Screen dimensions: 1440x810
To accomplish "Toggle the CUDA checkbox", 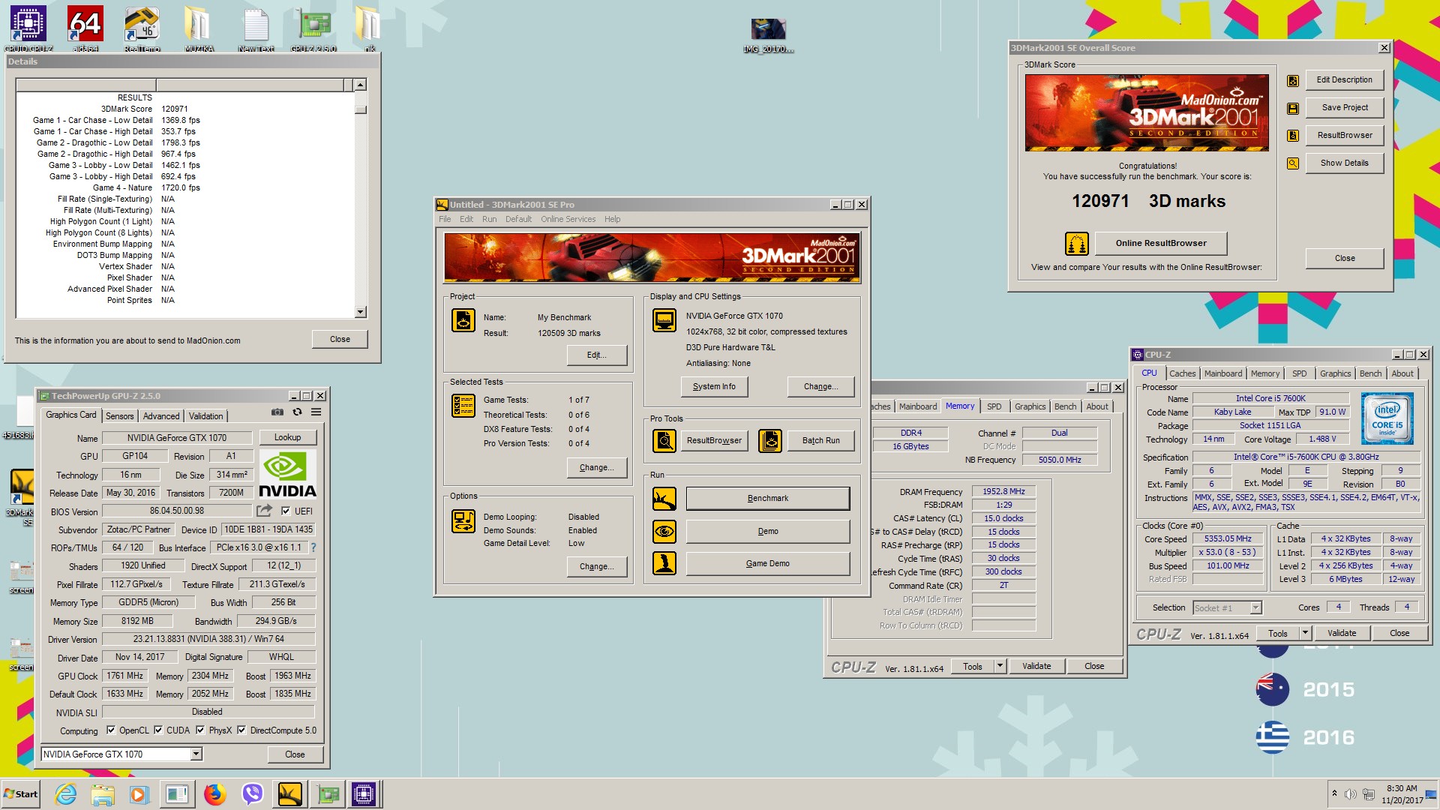I will pos(158,730).
